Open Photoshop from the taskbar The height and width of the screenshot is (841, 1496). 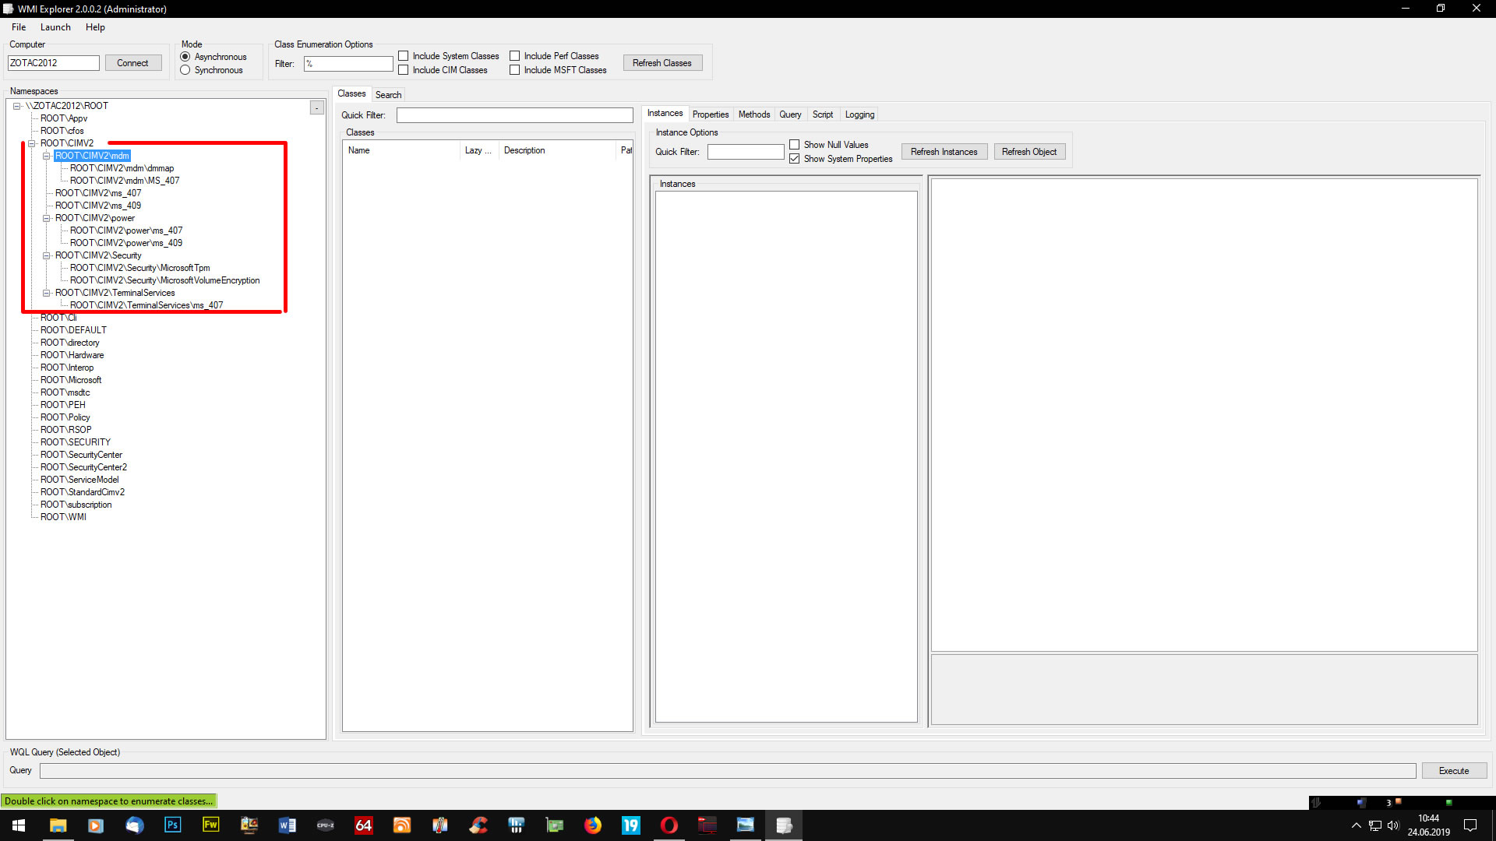[172, 825]
